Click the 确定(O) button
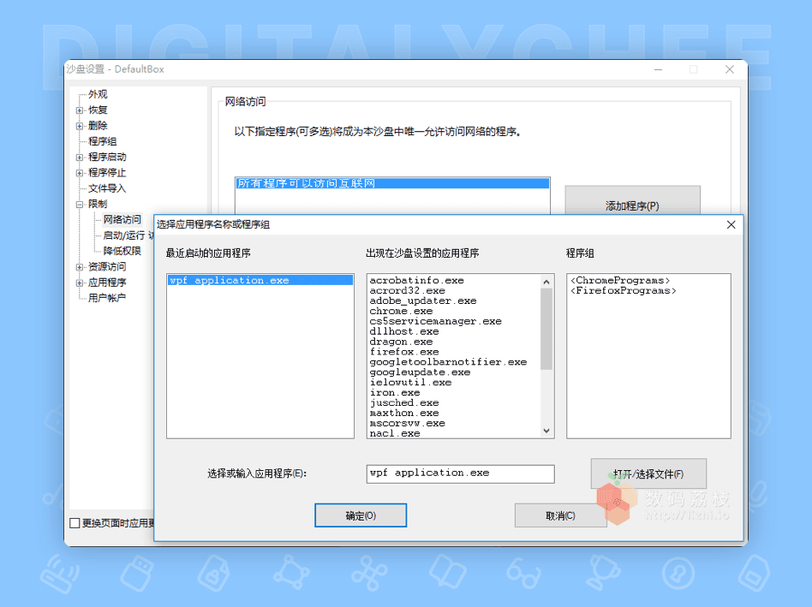Viewport: 812px width, 607px height. [x=361, y=515]
